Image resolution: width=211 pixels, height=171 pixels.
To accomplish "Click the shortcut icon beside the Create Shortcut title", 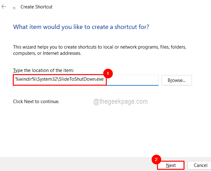I will point(13,7).
